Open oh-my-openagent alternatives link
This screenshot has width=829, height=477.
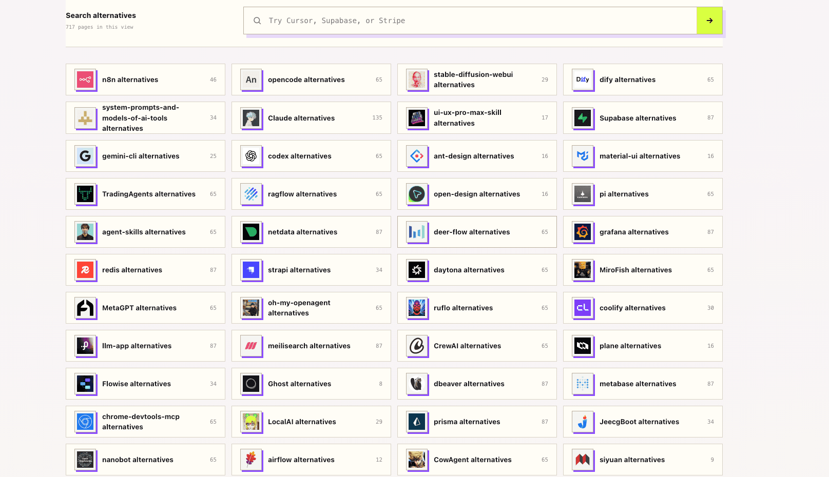coord(311,308)
